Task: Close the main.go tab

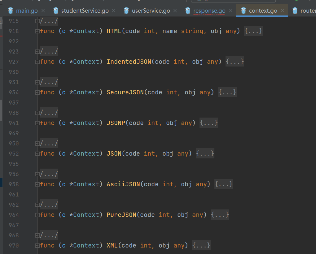Action: coord(43,11)
